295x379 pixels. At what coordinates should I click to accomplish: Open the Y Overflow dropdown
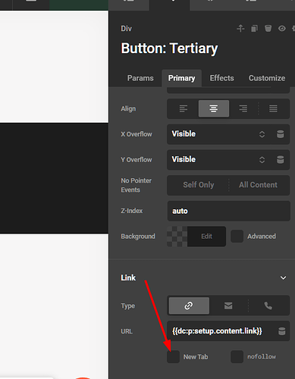220,160
